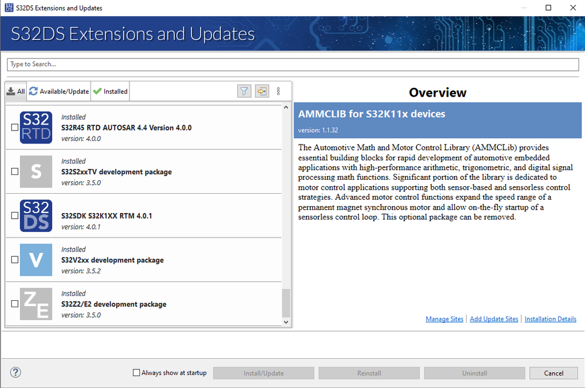585x388 pixels.
Task: Close the S32DS Extensions and Updates window
Action: click(x=573, y=8)
